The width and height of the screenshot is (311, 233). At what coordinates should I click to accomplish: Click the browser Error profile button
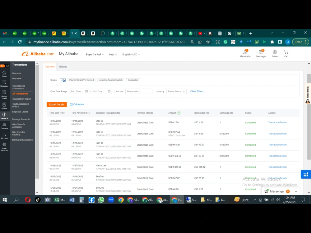300,42
